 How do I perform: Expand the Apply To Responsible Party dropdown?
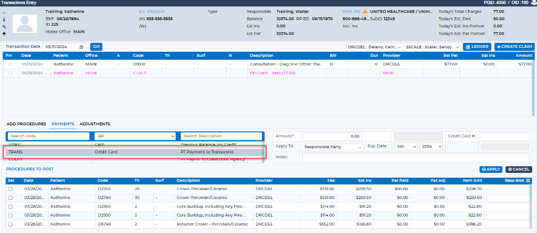coord(333,147)
